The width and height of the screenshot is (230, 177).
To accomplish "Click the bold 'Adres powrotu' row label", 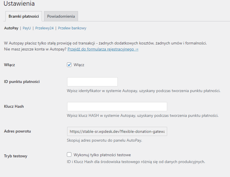I will click(17, 131).
